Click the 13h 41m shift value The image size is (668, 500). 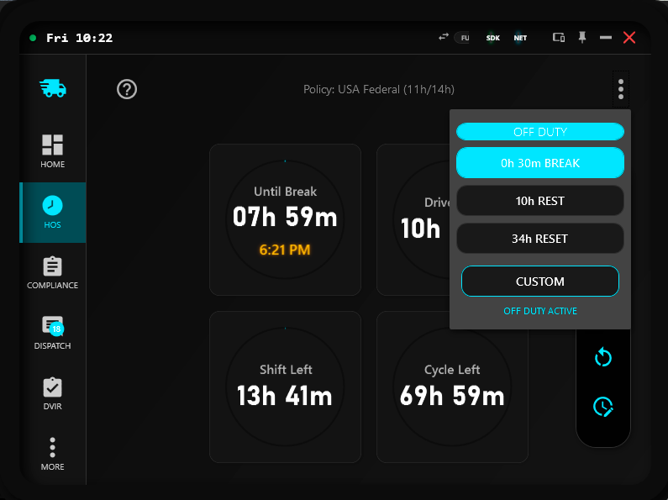point(285,396)
